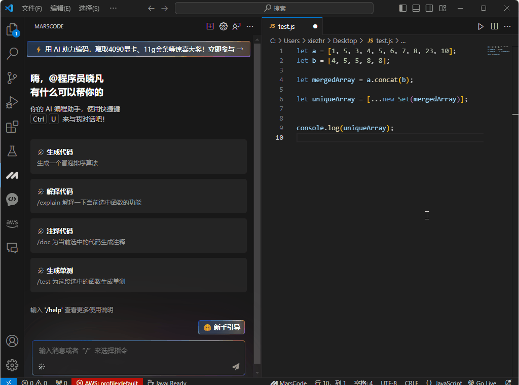Screen dimensions: 519x385
Task: Click the 4090 prize promotion banner
Action: pos(139,49)
